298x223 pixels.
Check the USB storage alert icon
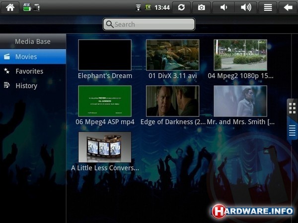point(37,7)
